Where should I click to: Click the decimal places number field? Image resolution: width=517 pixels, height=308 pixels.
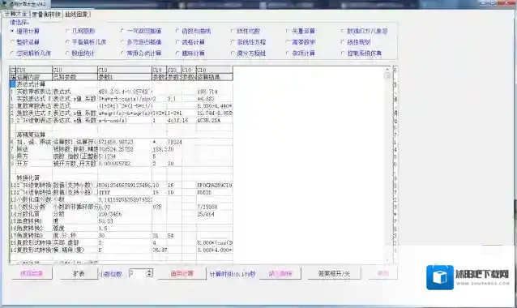pos(138,273)
